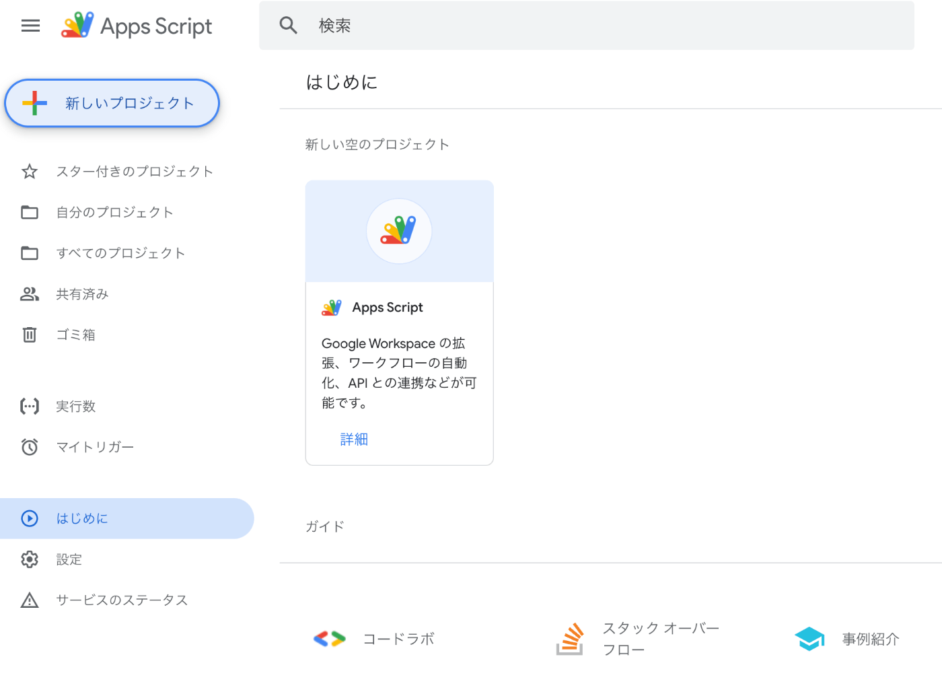Click warning triangle icon for サービスのステータス
Viewport: 942px width, 694px height.
30,600
